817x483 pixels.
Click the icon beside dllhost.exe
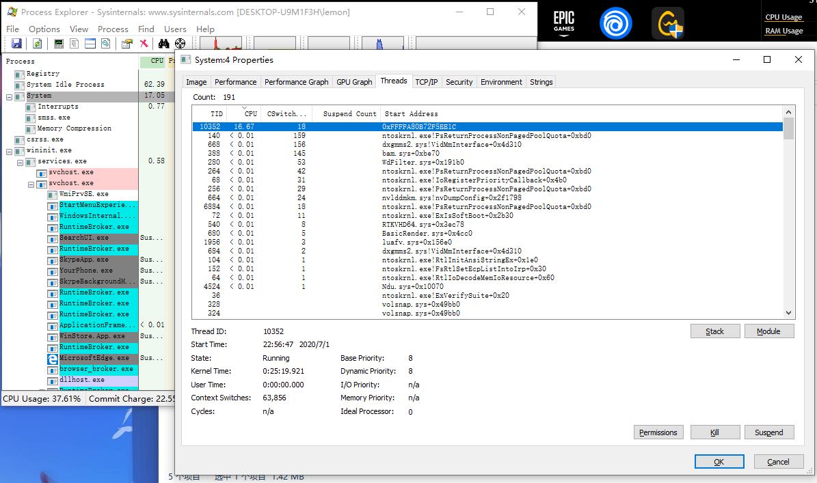[52, 381]
